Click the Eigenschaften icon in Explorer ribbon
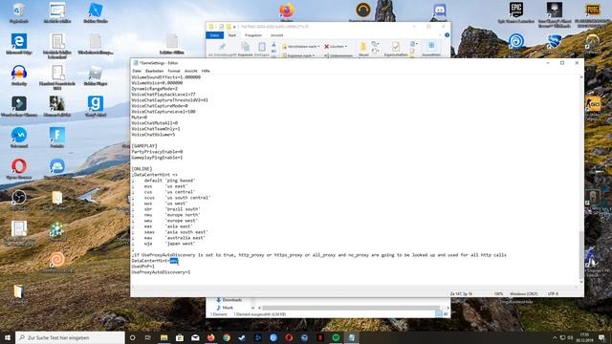 395,47
